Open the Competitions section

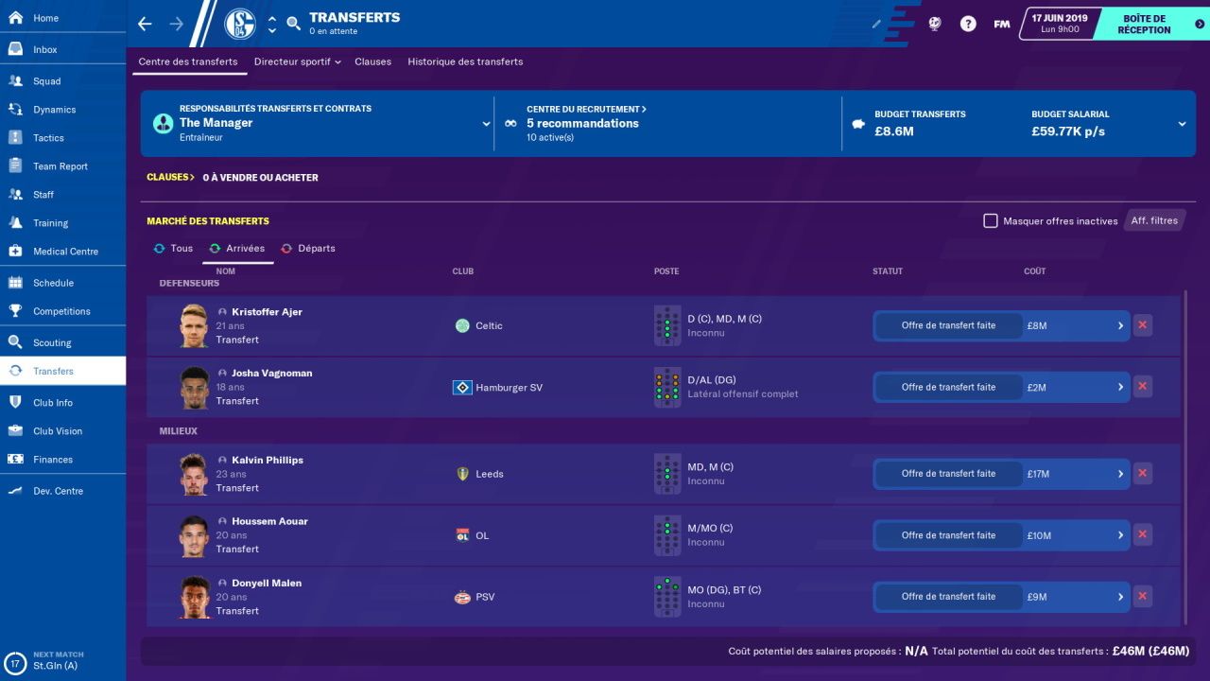tap(62, 311)
